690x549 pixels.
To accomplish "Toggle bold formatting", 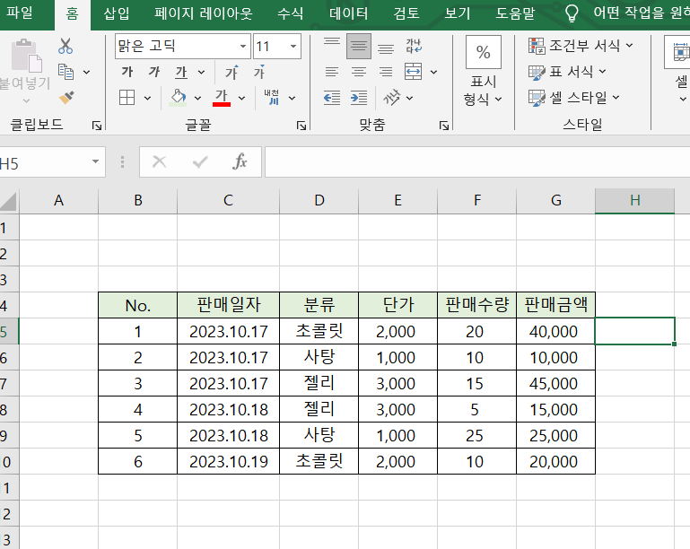I will (x=127, y=72).
